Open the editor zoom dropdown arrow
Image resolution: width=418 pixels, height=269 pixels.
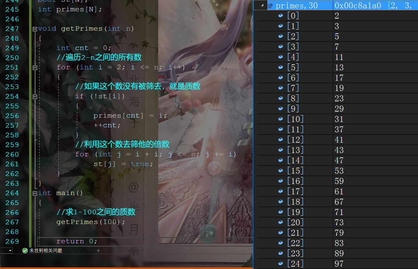point(10,250)
